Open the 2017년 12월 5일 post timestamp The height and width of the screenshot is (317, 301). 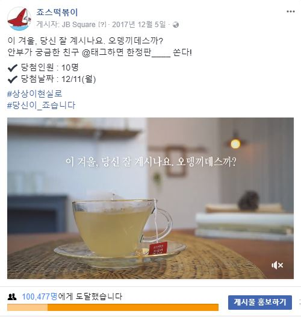(139, 25)
